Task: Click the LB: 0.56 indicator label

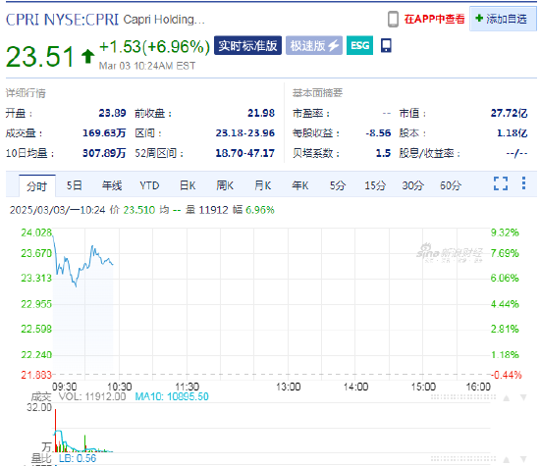Action: point(78,458)
